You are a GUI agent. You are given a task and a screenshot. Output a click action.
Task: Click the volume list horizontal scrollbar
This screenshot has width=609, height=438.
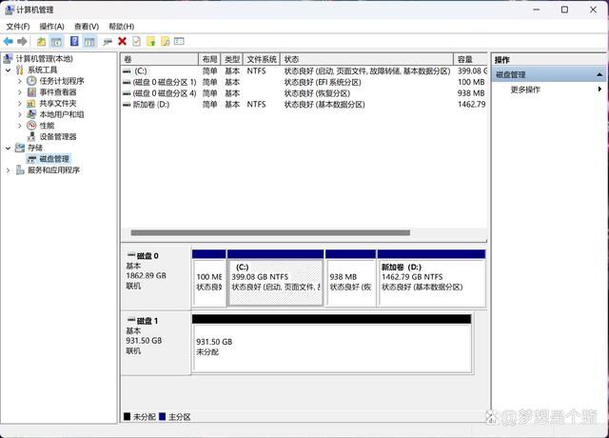[270, 232]
